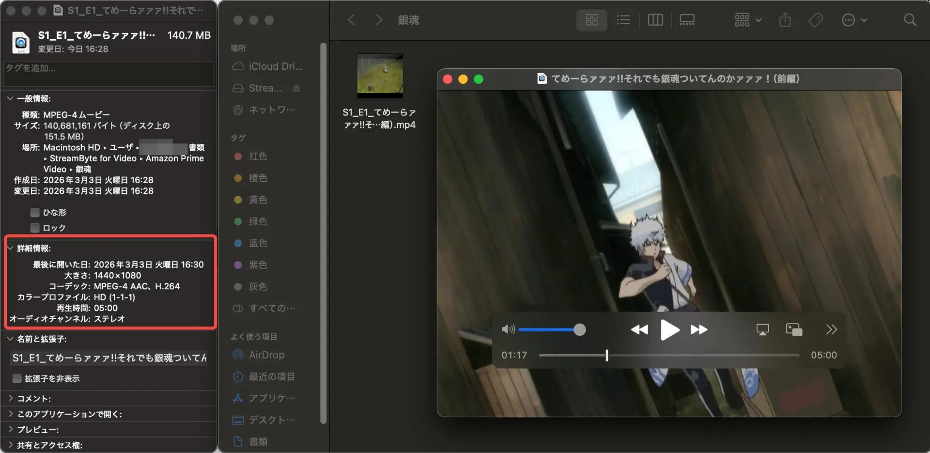
Task: Go forward in Finder
Action: (x=379, y=20)
